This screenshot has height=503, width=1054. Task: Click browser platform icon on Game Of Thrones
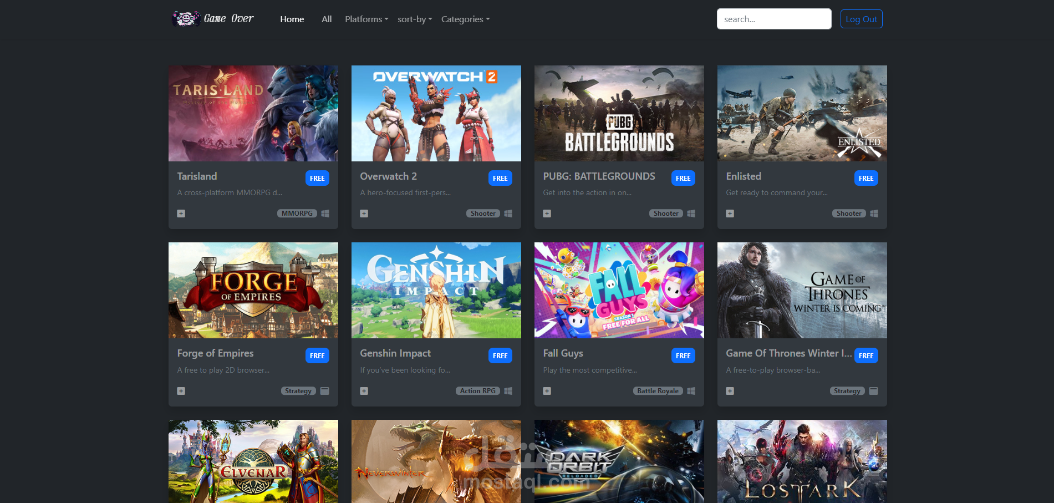click(874, 391)
